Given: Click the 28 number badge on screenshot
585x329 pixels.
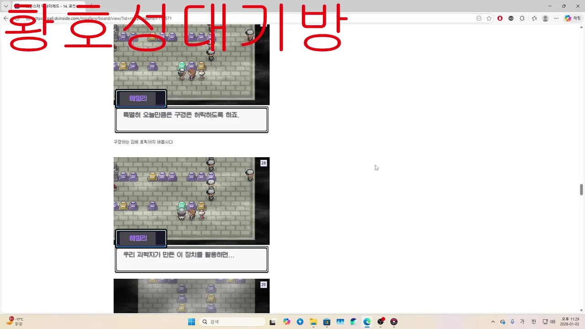Looking at the screenshot, I should [x=263, y=163].
